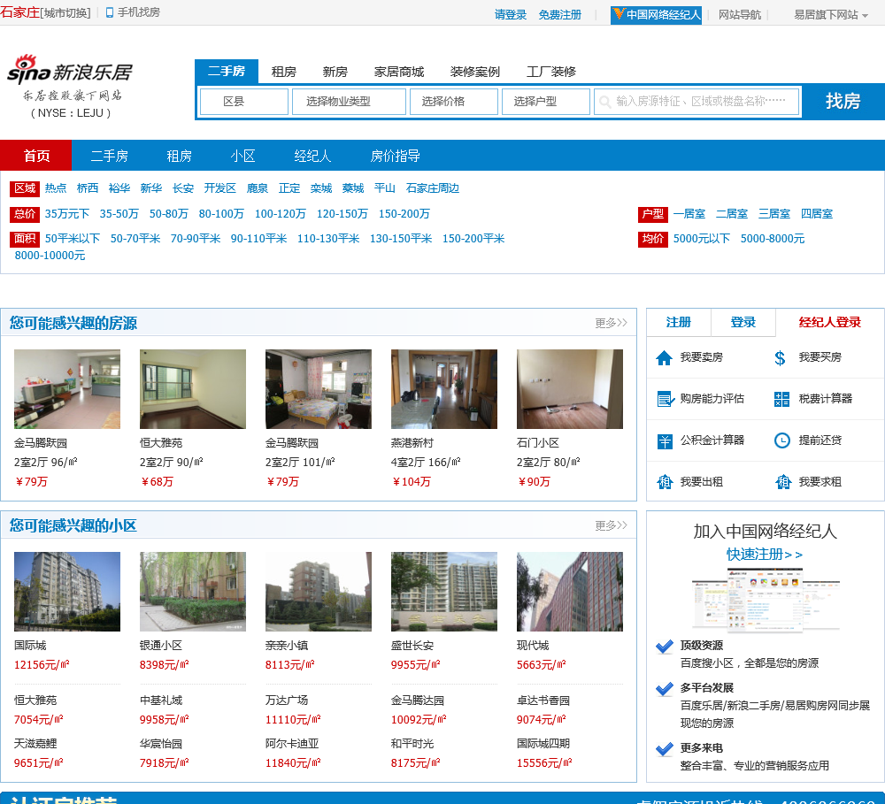This screenshot has height=804, width=885.
Task: Click the 手机找房 link
Action: pos(138,12)
